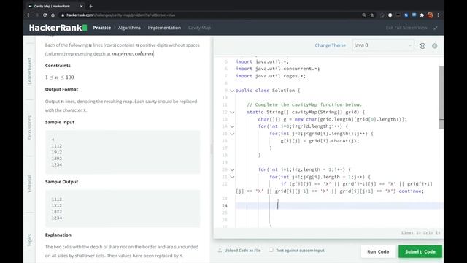This screenshot has width=467, height=263.
Task: Click Upload Code as File
Action: click(242, 250)
